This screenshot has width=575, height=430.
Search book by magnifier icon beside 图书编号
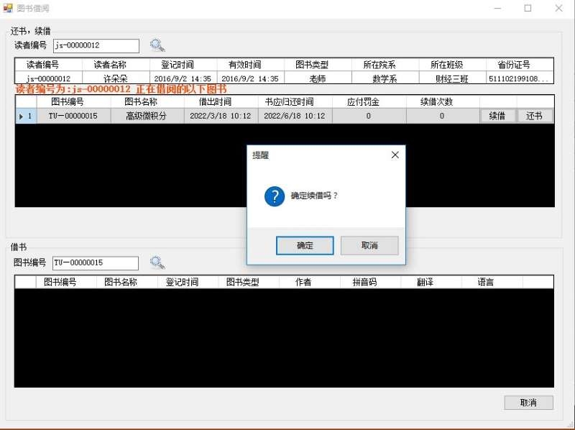157,262
